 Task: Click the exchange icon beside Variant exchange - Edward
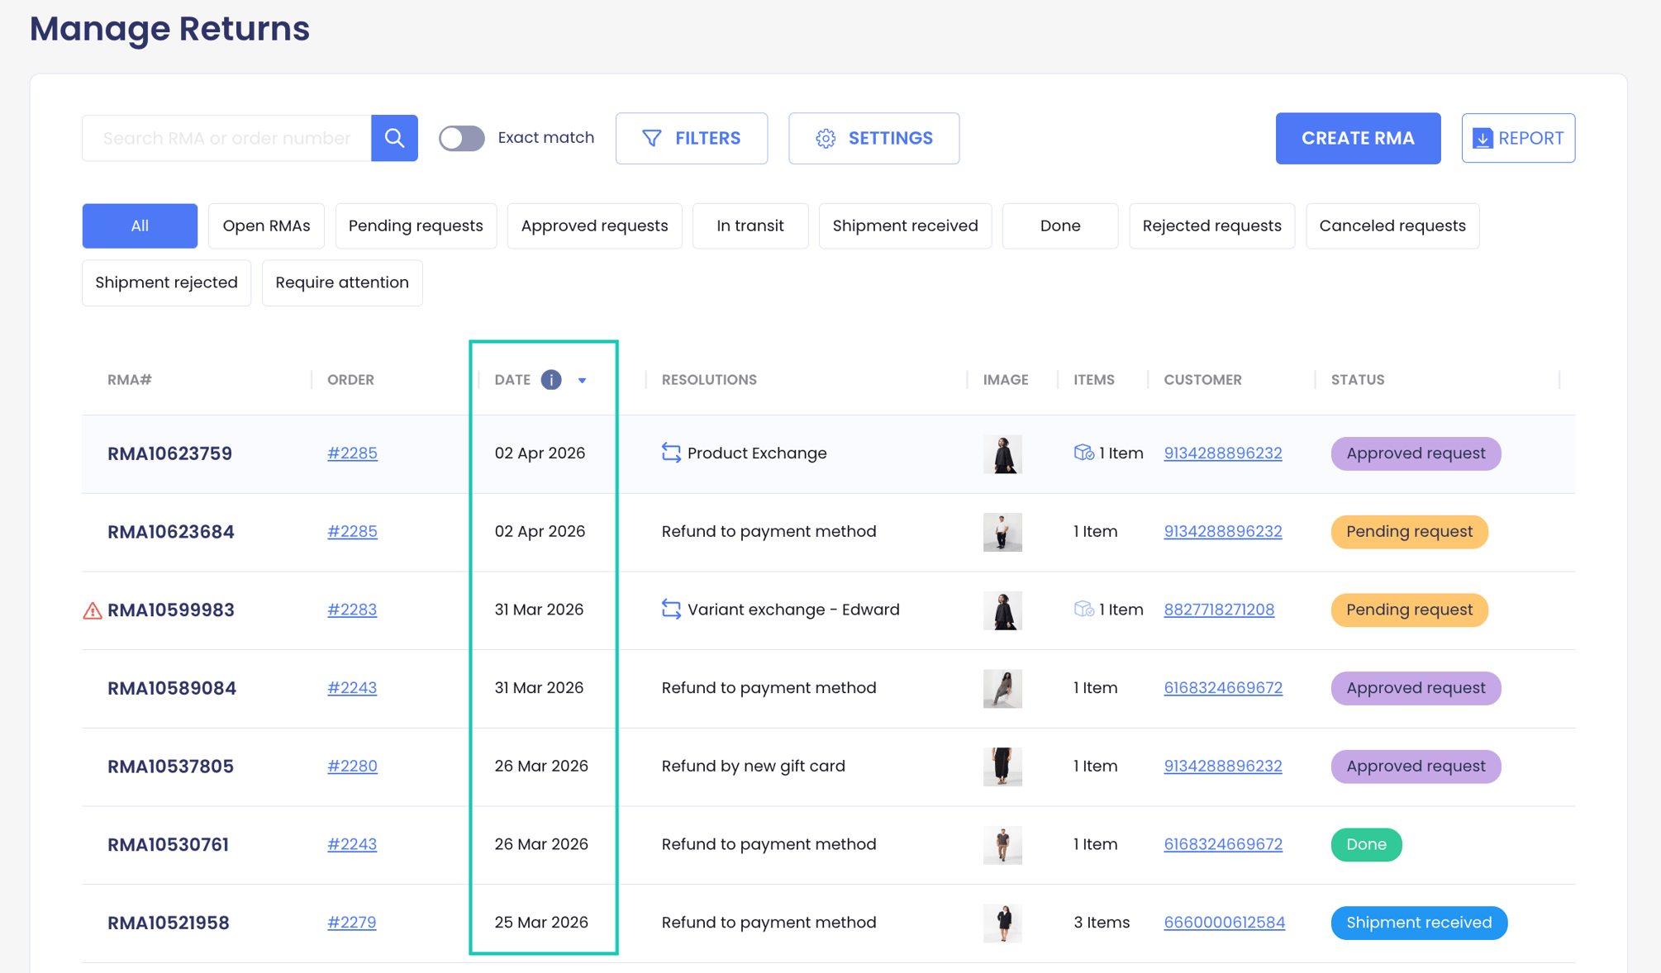[x=671, y=610]
